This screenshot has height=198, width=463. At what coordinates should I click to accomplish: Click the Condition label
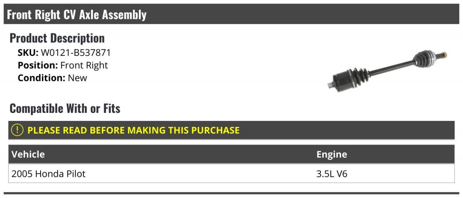pos(42,78)
